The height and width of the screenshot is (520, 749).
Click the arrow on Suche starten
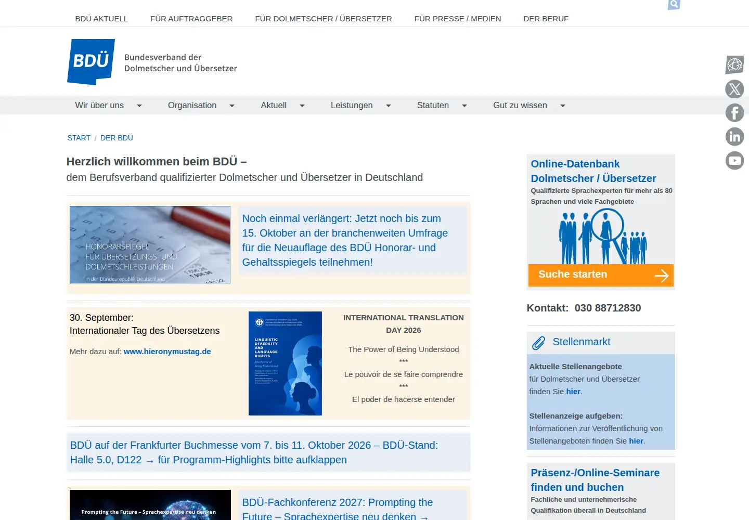pyautogui.click(x=662, y=275)
